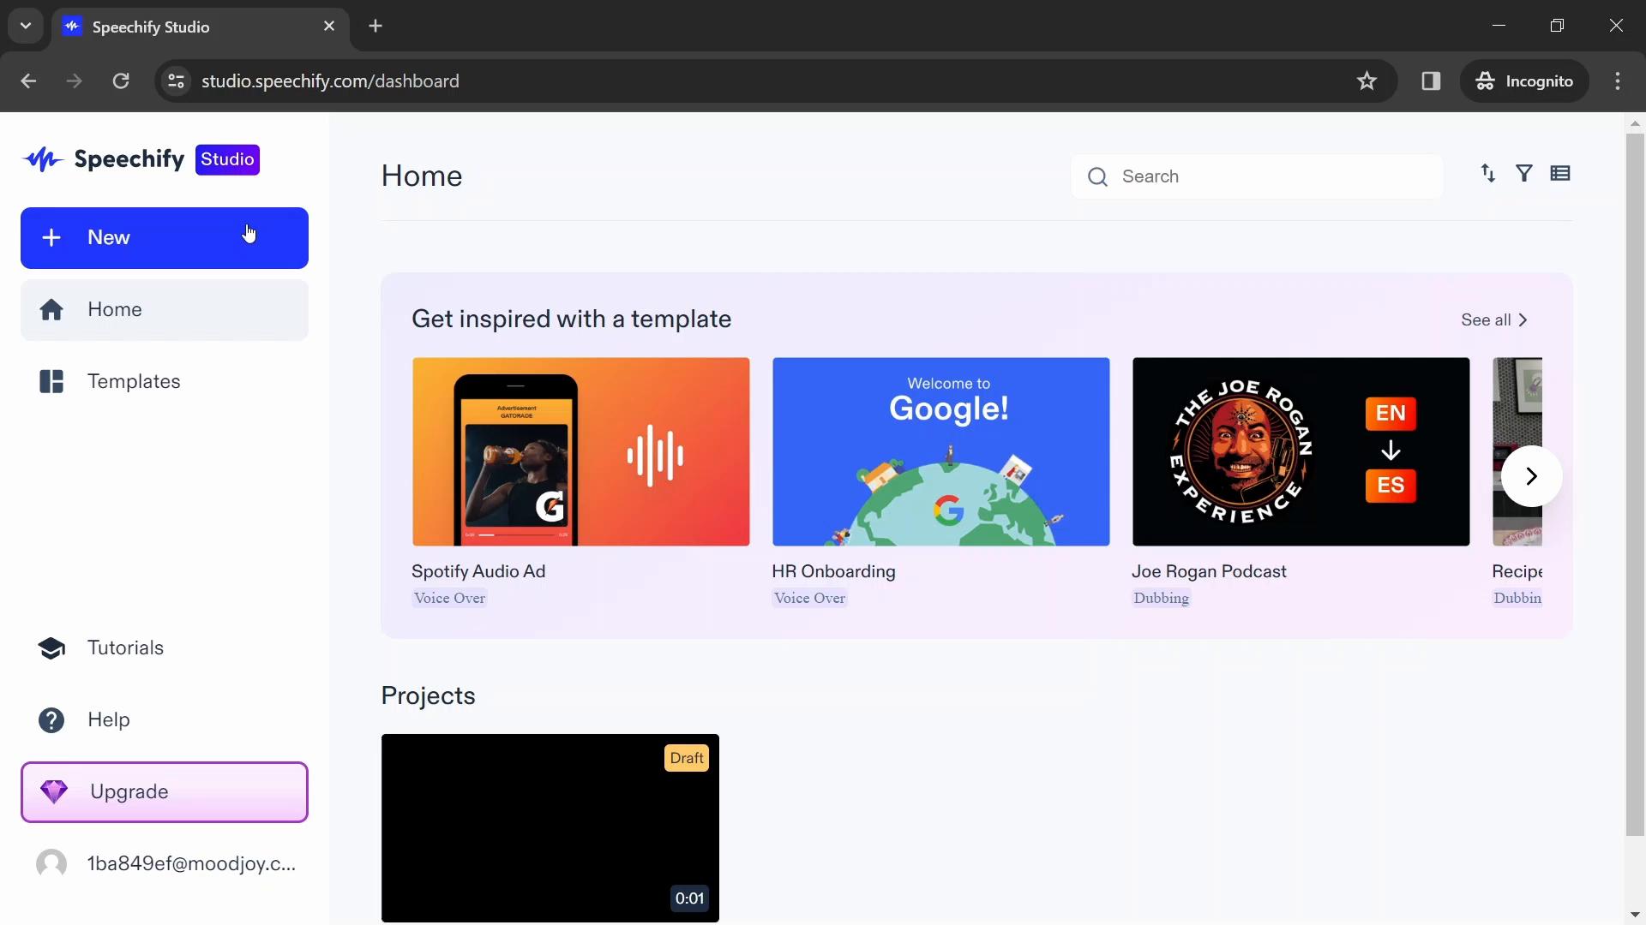The width and height of the screenshot is (1646, 925).
Task: Click the Upgrade diamond icon
Action: tap(53, 791)
